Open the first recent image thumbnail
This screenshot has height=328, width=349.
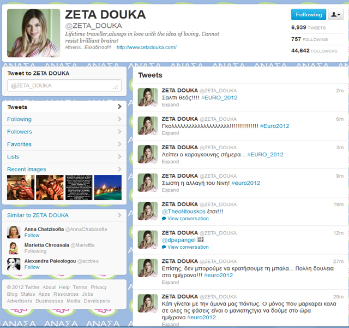[20, 188]
